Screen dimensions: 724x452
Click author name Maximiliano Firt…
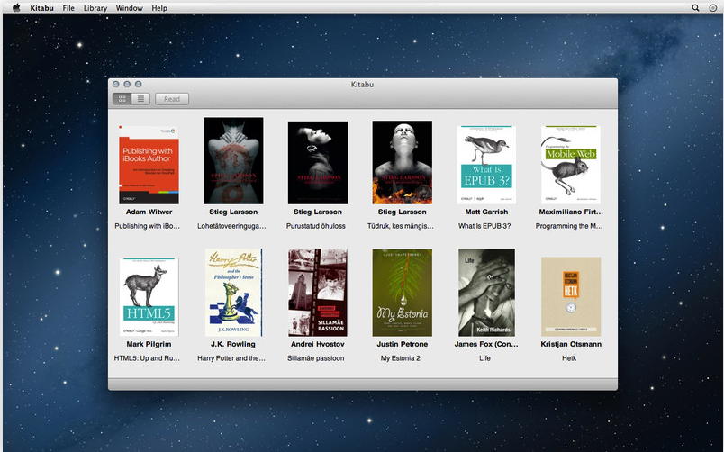pyautogui.click(x=571, y=212)
